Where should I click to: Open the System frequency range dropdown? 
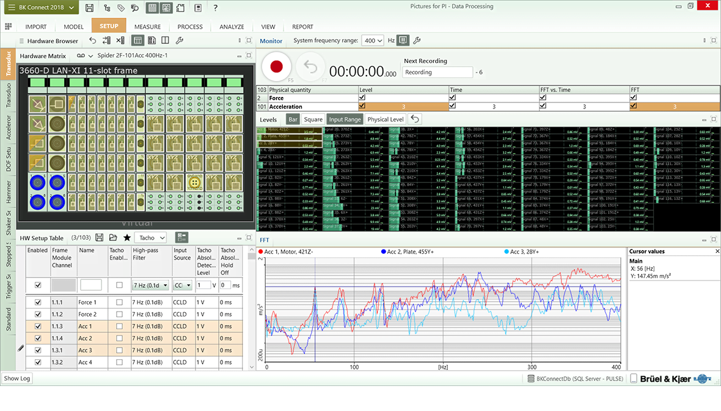373,41
